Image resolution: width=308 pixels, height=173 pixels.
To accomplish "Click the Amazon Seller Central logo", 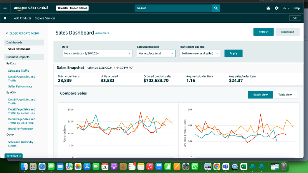I will point(31,8).
